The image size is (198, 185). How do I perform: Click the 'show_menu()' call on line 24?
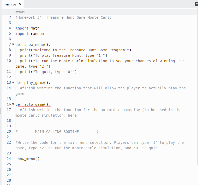pyautogui.click(x=27, y=159)
